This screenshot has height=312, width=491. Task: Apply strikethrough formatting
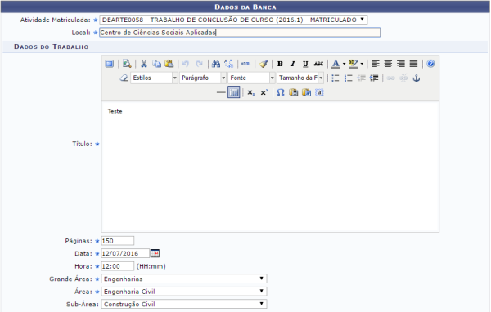[x=318, y=64]
